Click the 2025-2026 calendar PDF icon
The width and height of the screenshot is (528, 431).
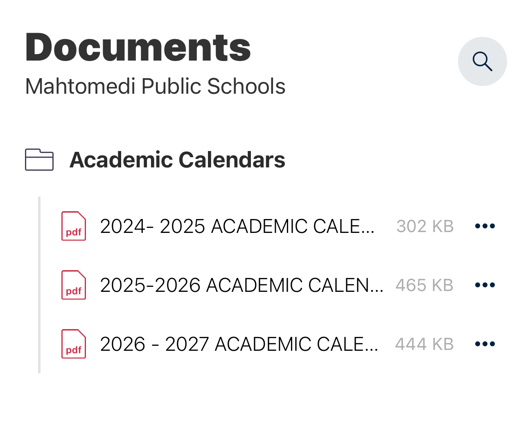tap(73, 285)
